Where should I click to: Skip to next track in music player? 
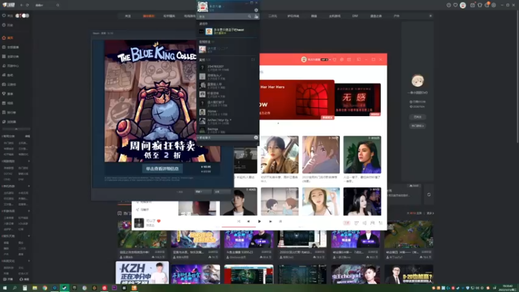271,221
